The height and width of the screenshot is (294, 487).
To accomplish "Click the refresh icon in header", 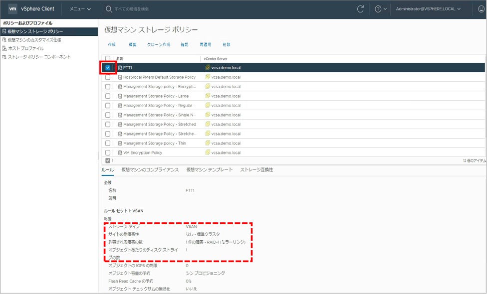I will (360, 9).
